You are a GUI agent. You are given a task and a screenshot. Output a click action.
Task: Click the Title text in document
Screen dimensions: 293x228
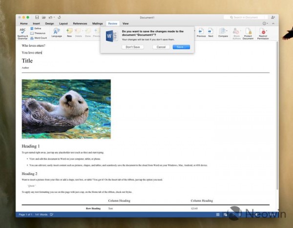[27, 61]
